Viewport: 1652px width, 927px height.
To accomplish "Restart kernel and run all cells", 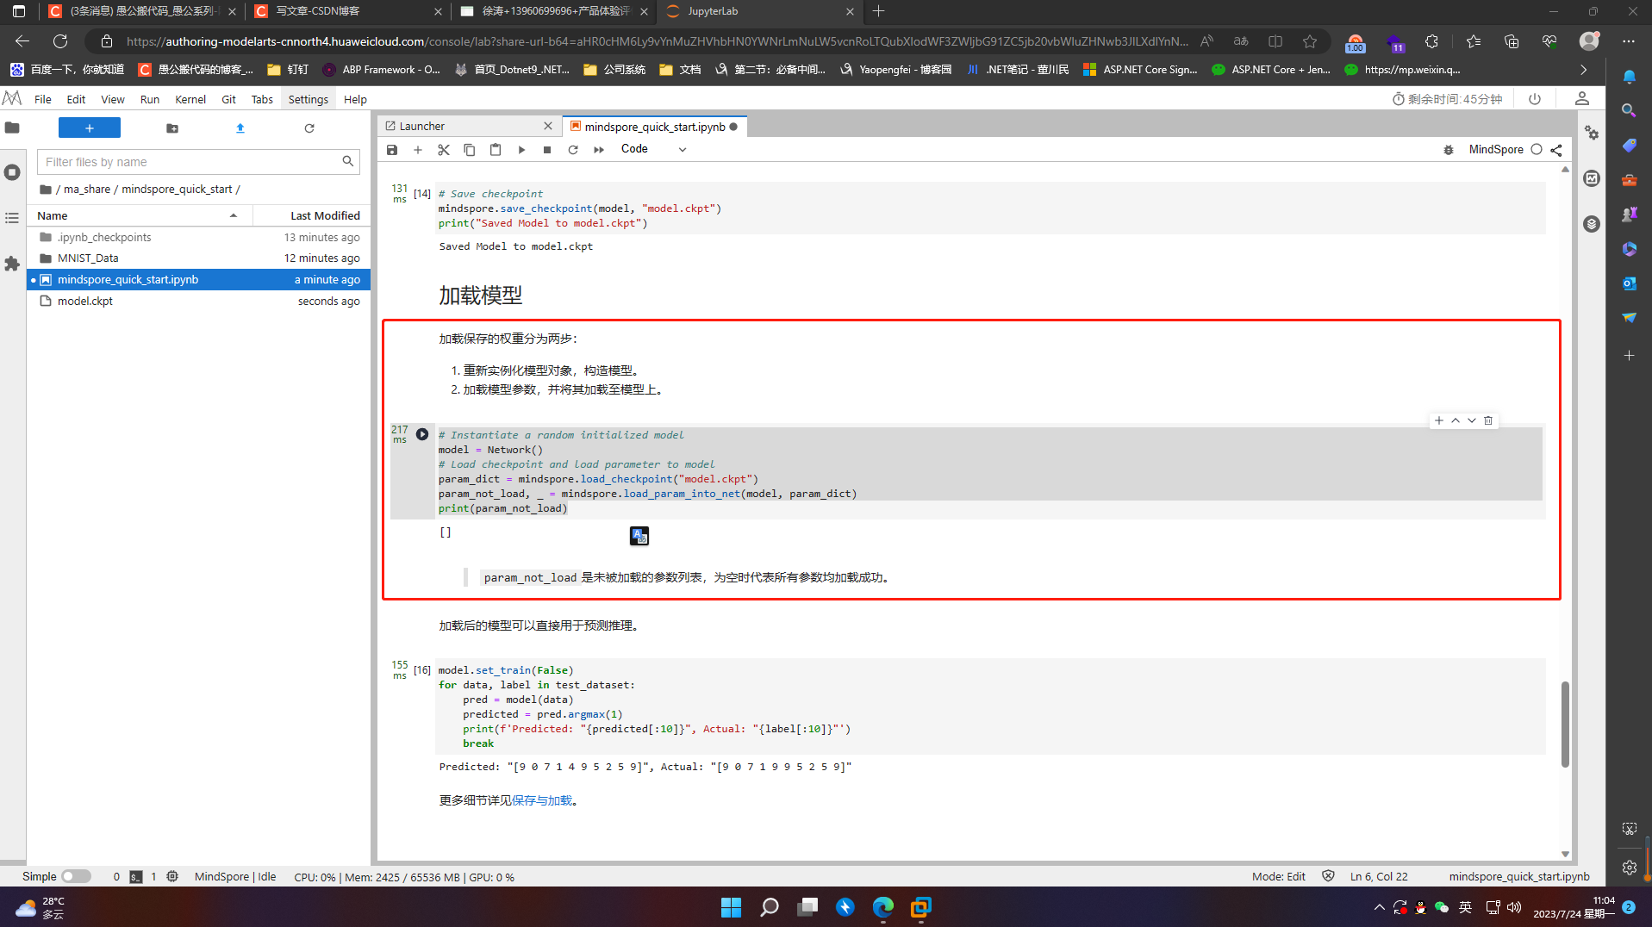I will pos(599,150).
